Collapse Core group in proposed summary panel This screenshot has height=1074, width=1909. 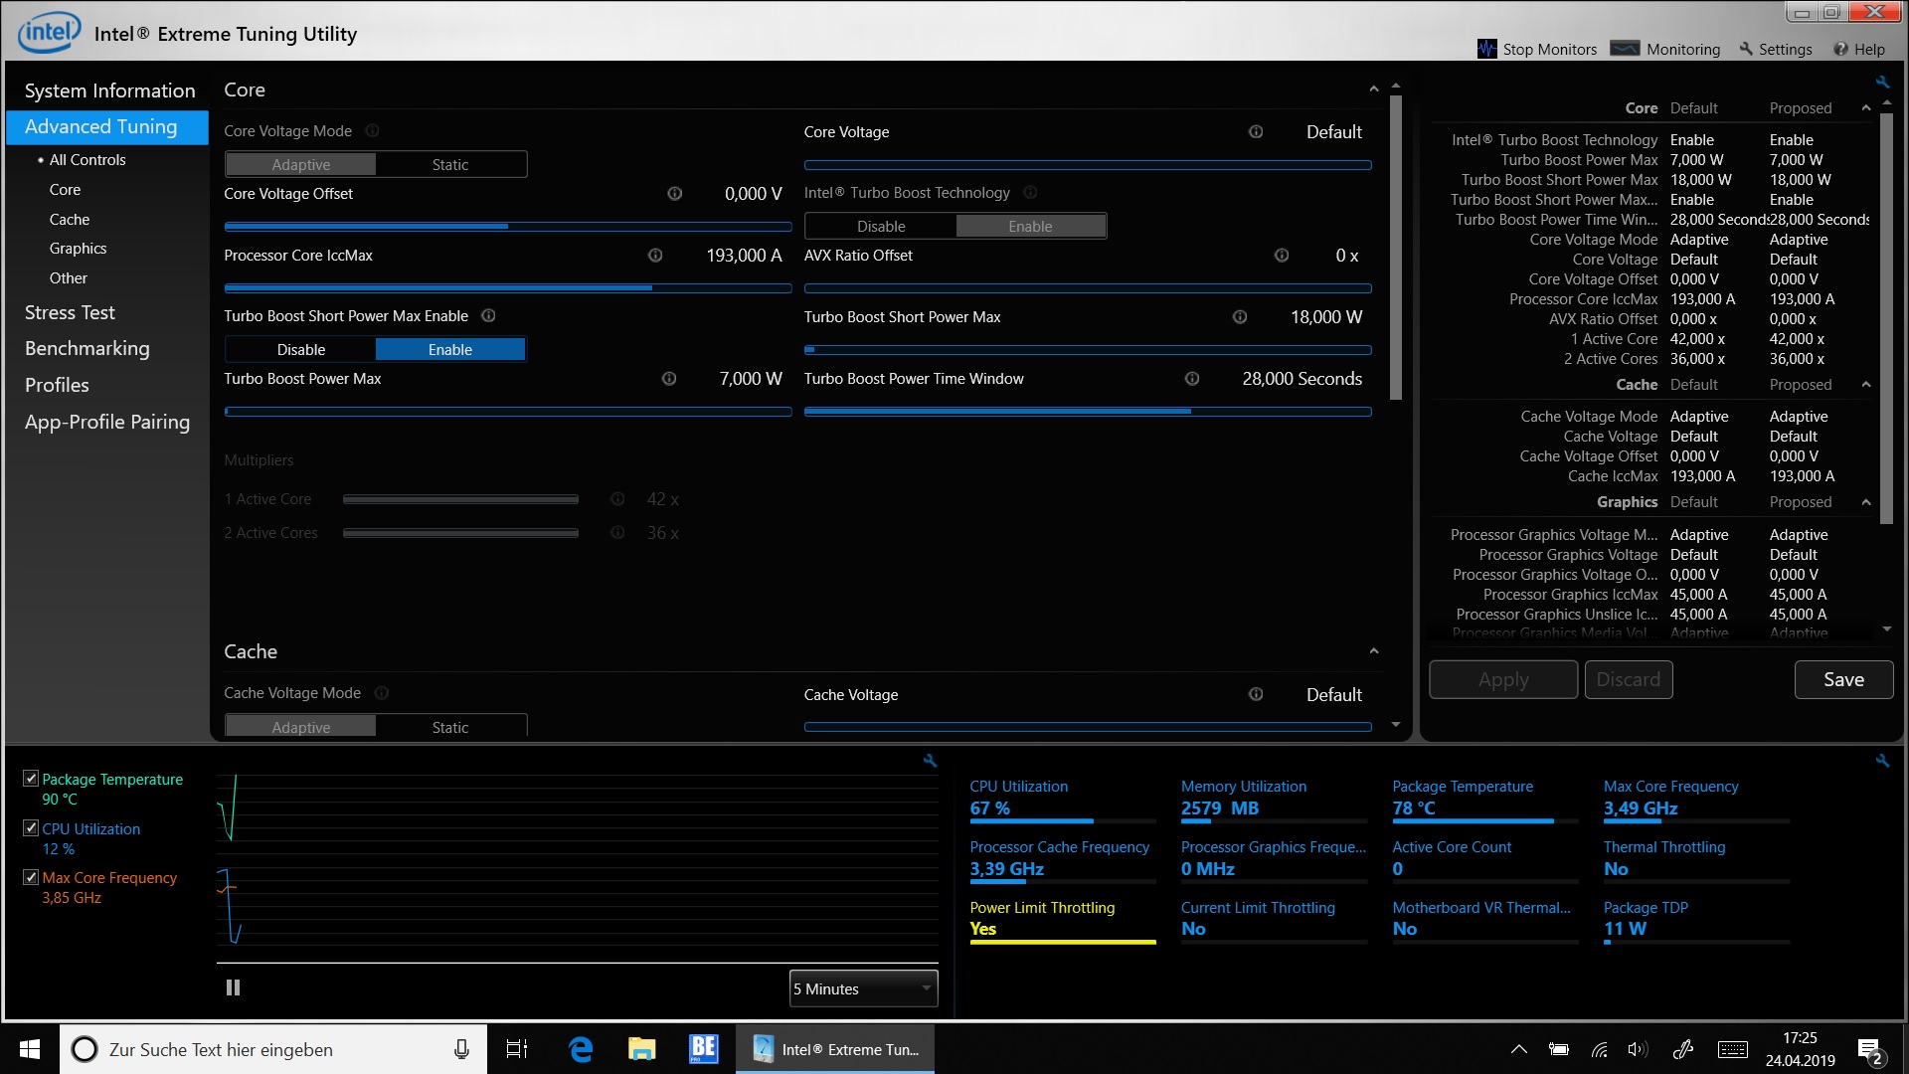[1866, 108]
